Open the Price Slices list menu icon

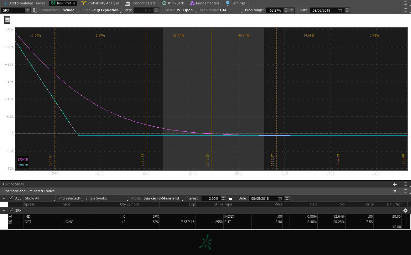405,184
